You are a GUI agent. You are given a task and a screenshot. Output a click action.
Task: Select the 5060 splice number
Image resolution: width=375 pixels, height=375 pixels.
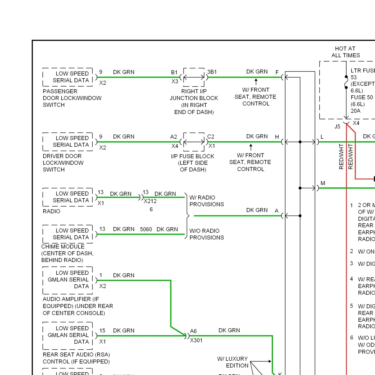[x=146, y=229]
